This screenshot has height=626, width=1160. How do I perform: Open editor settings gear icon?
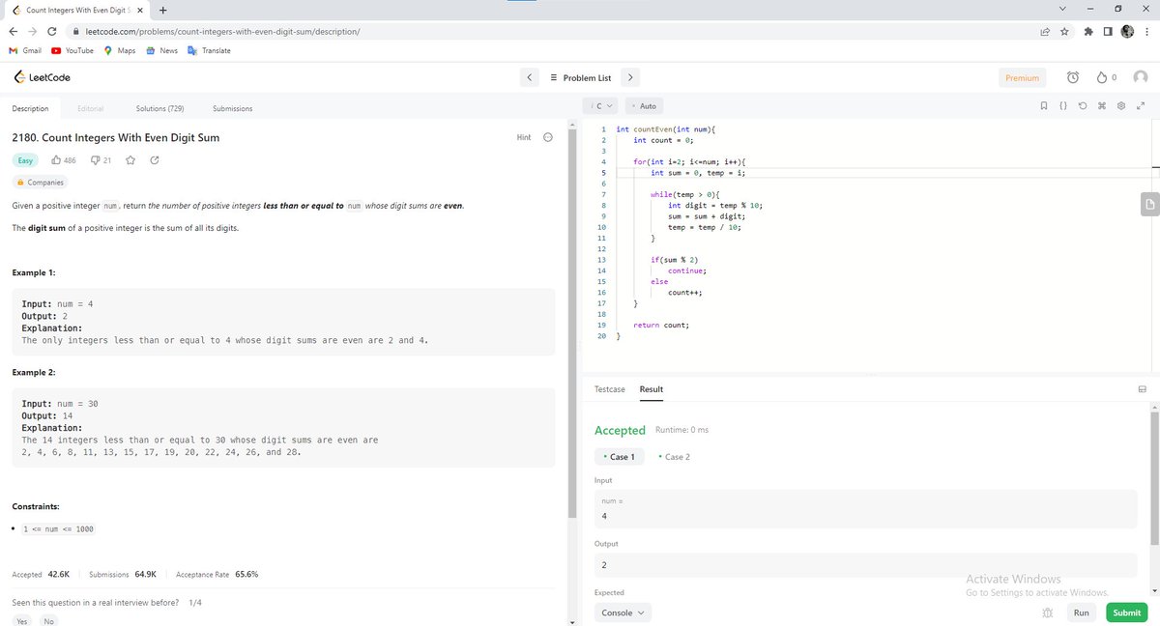tap(1121, 105)
